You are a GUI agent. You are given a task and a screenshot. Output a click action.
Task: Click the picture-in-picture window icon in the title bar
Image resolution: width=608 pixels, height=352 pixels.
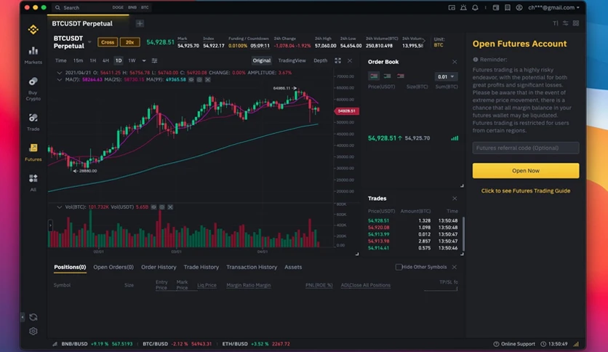click(452, 7)
